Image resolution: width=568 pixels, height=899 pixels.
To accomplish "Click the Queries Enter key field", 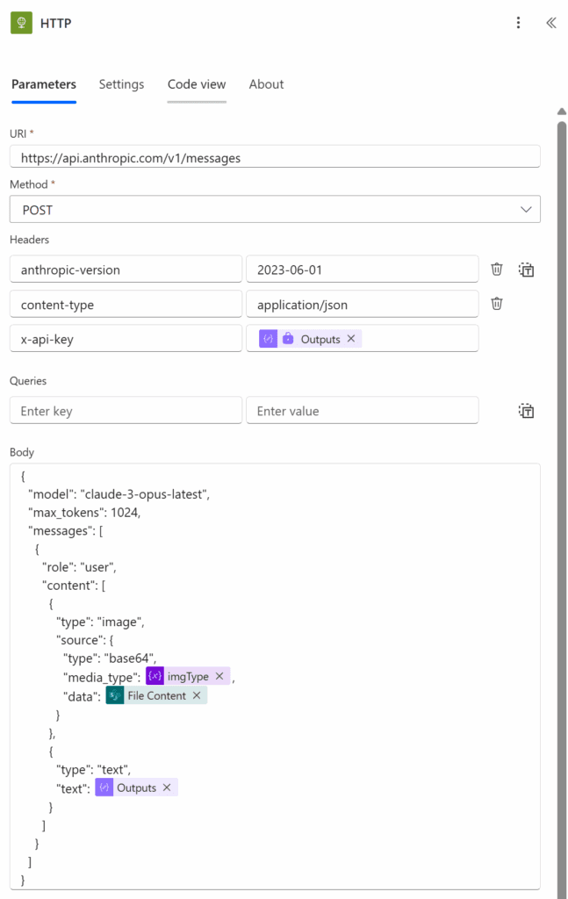I will click(x=126, y=411).
